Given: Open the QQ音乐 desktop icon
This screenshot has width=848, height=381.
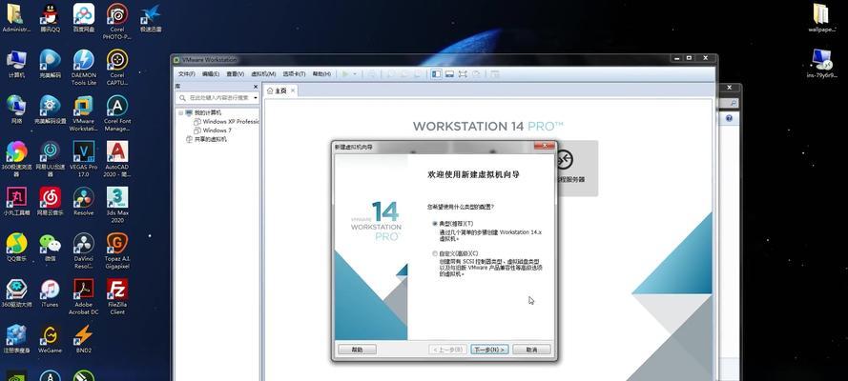Looking at the screenshot, I should [17, 247].
